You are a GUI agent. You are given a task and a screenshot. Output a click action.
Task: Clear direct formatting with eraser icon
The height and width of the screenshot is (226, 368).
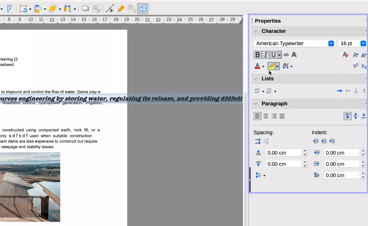(x=345, y=55)
